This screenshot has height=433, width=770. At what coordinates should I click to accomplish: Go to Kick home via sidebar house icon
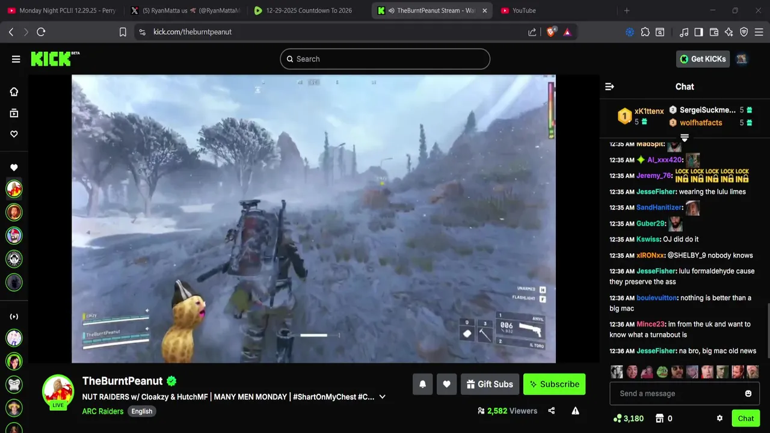[14, 91]
